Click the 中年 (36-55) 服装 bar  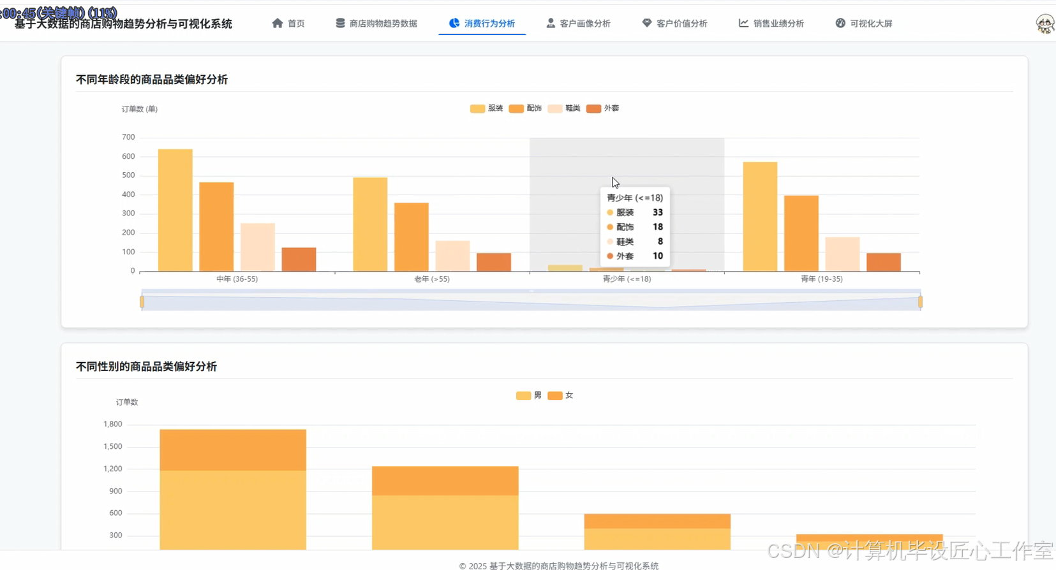175,210
